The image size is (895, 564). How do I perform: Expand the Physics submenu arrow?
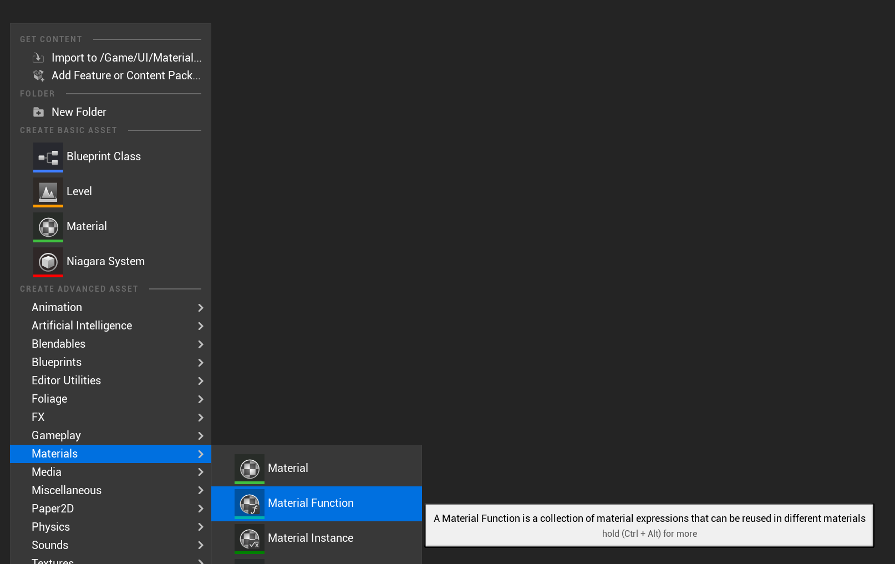click(201, 527)
